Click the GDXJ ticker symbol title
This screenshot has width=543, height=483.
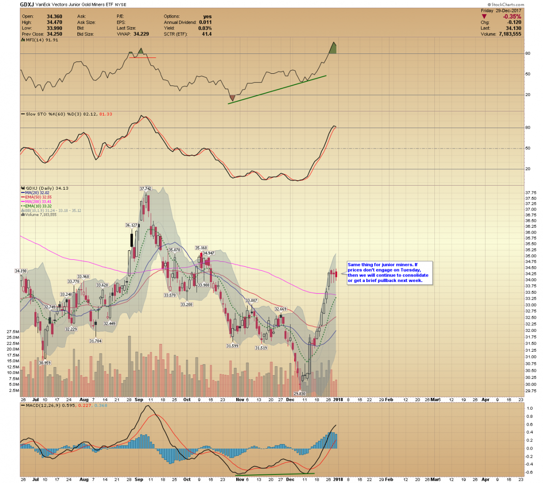point(27,4)
